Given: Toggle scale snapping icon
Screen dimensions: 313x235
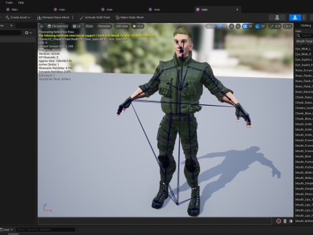Looking at the screenshot, I should pos(271,26).
